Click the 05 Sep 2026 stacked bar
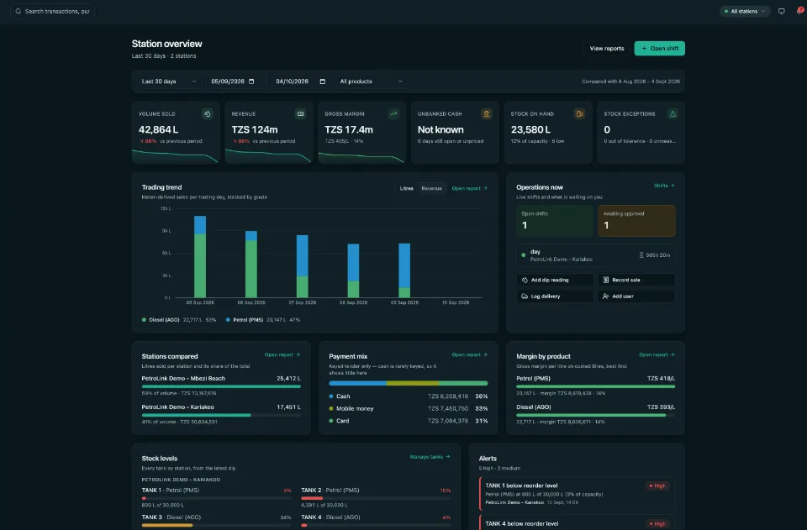The width and height of the screenshot is (807, 530). (x=200, y=256)
